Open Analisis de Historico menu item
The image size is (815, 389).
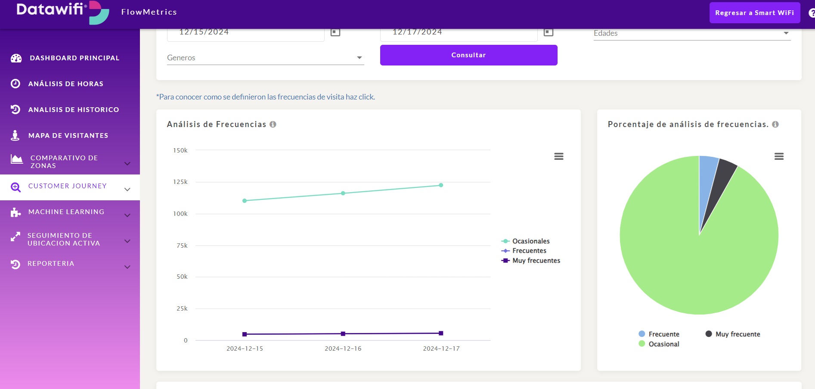coord(73,110)
